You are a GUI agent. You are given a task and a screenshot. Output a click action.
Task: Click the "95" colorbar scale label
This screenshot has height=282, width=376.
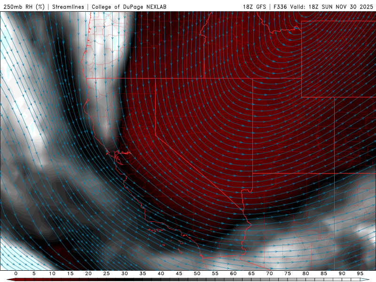(360, 274)
